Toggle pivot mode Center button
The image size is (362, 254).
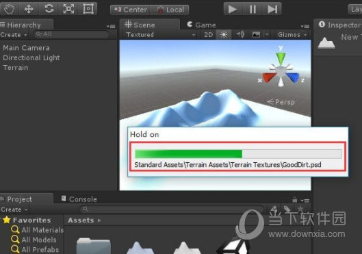pyautogui.click(x=131, y=10)
